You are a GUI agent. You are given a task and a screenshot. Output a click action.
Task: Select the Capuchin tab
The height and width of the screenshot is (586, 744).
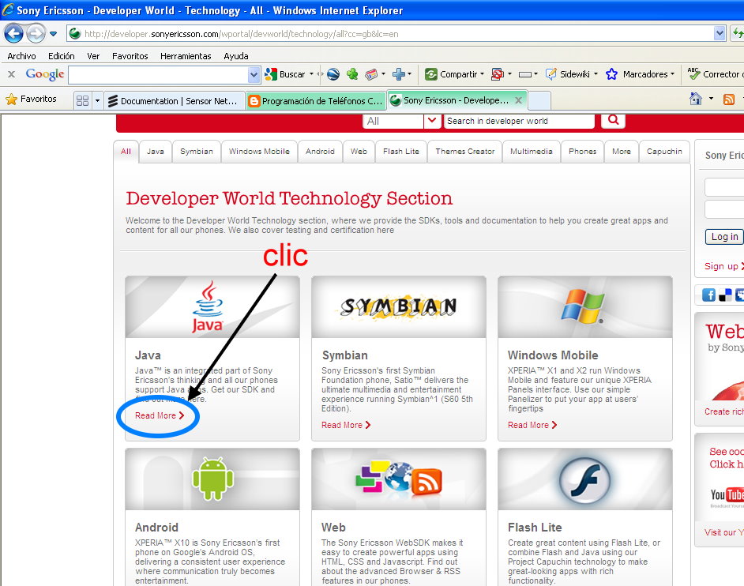[663, 152]
